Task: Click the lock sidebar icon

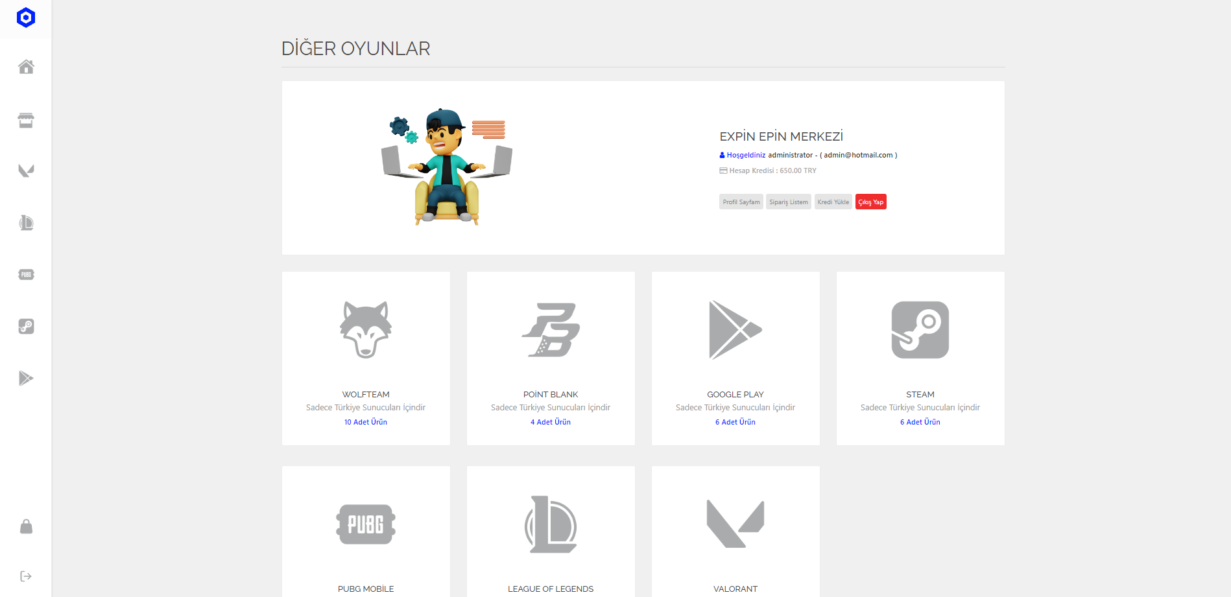Action: coord(26,526)
